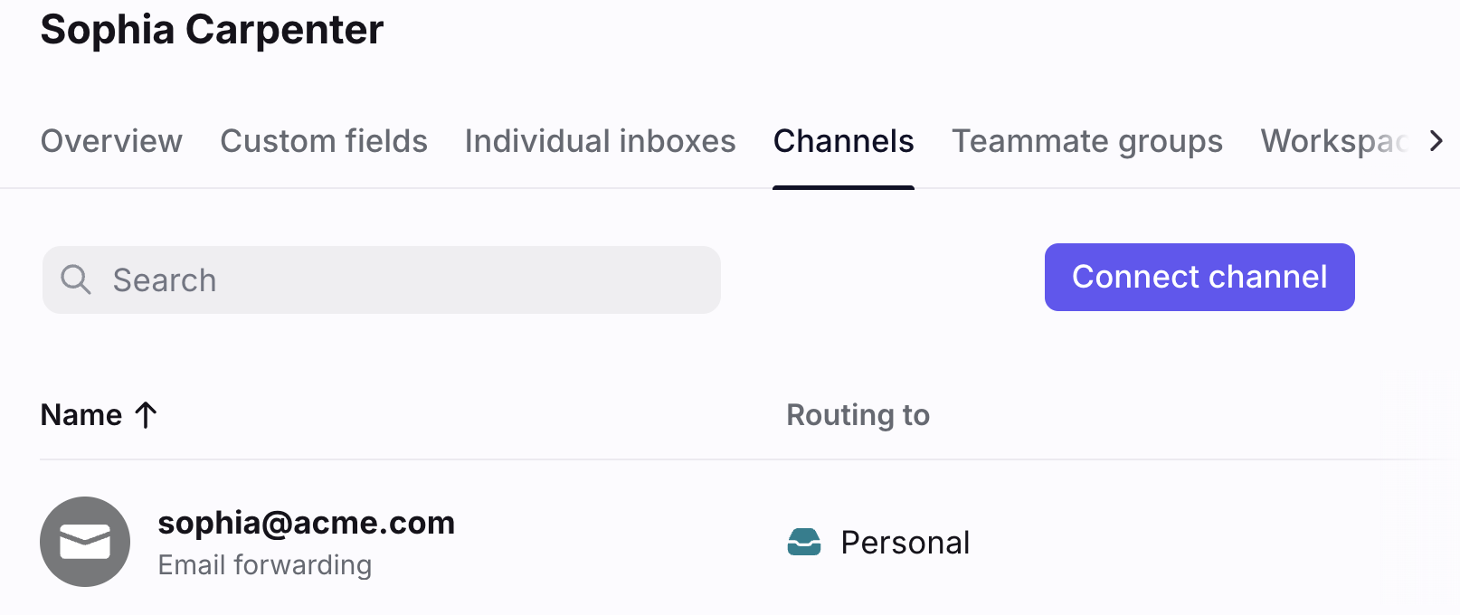This screenshot has width=1460, height=615.
Task: Click the Connect channel button
Action: [1199, 277]
